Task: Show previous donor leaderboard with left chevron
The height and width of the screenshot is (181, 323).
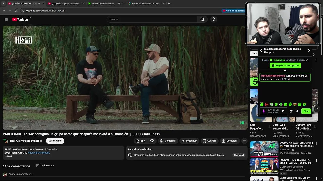Action: point(261,51)
